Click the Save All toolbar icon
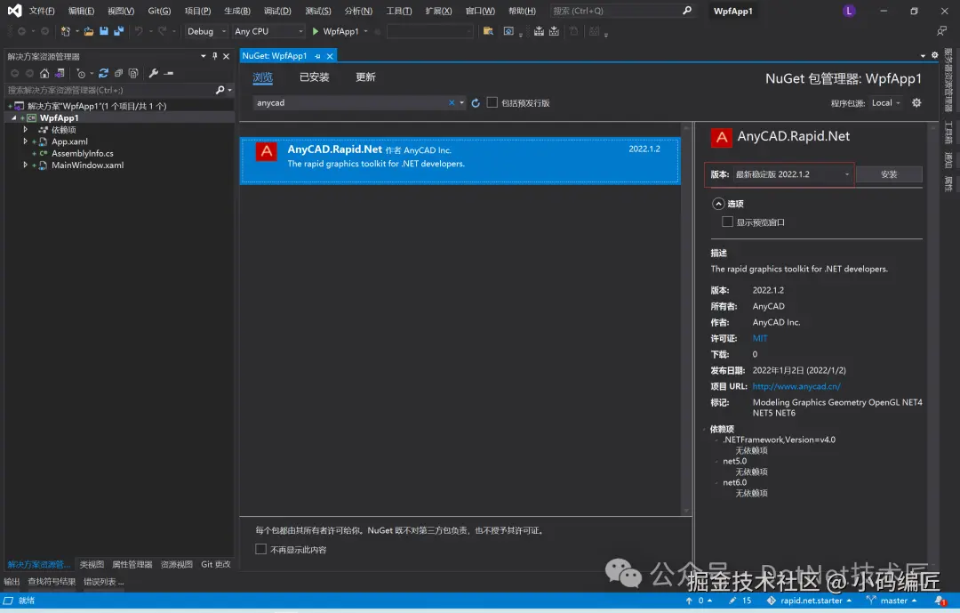This screenshot has width=960, height=613. click(x=119, y=31)
